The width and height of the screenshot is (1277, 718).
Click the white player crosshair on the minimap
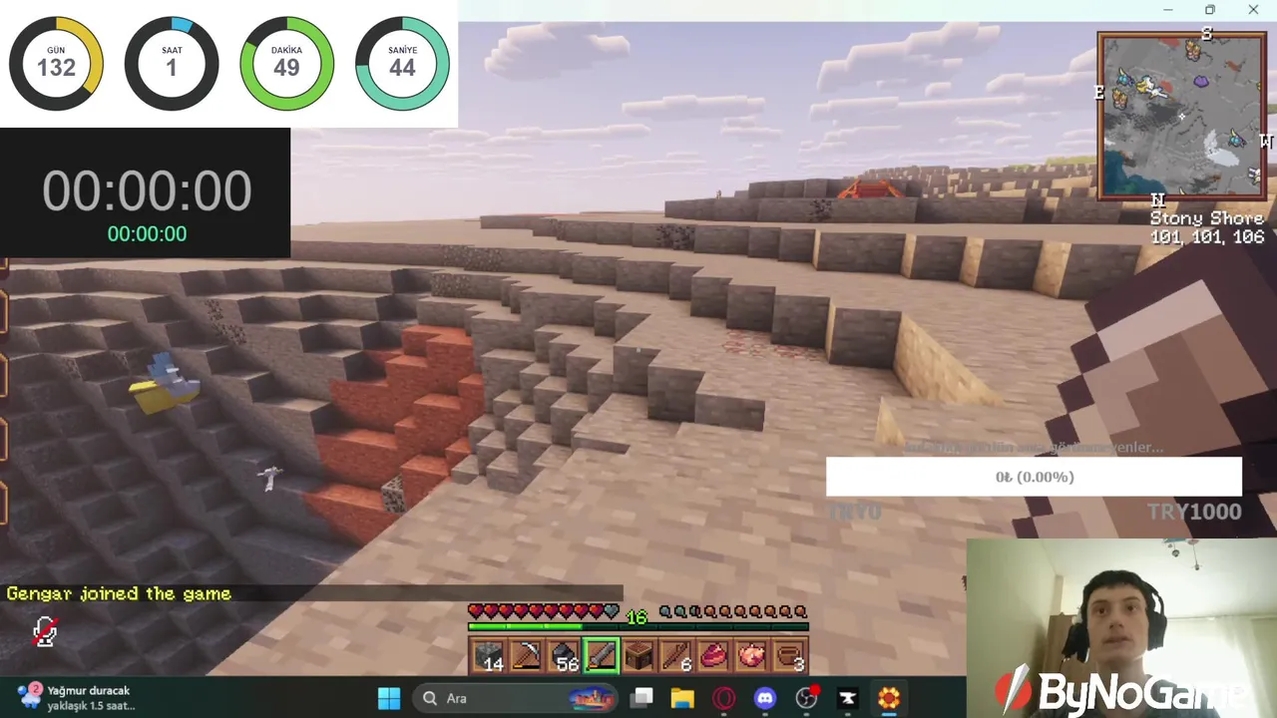pos(1182,116)
